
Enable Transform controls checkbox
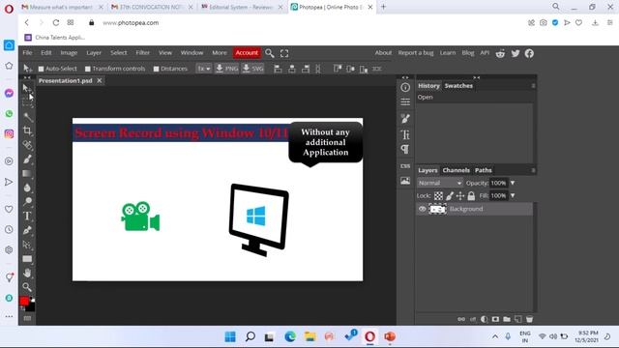tap(88, 69)
